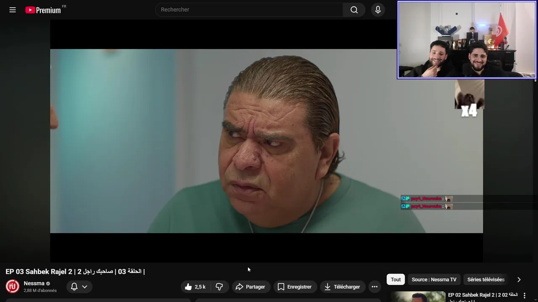Click the video title EP 03 Sahbek Rajel 2
The height and width of the screenshot is (302, 538).
(x=75, y=271)
